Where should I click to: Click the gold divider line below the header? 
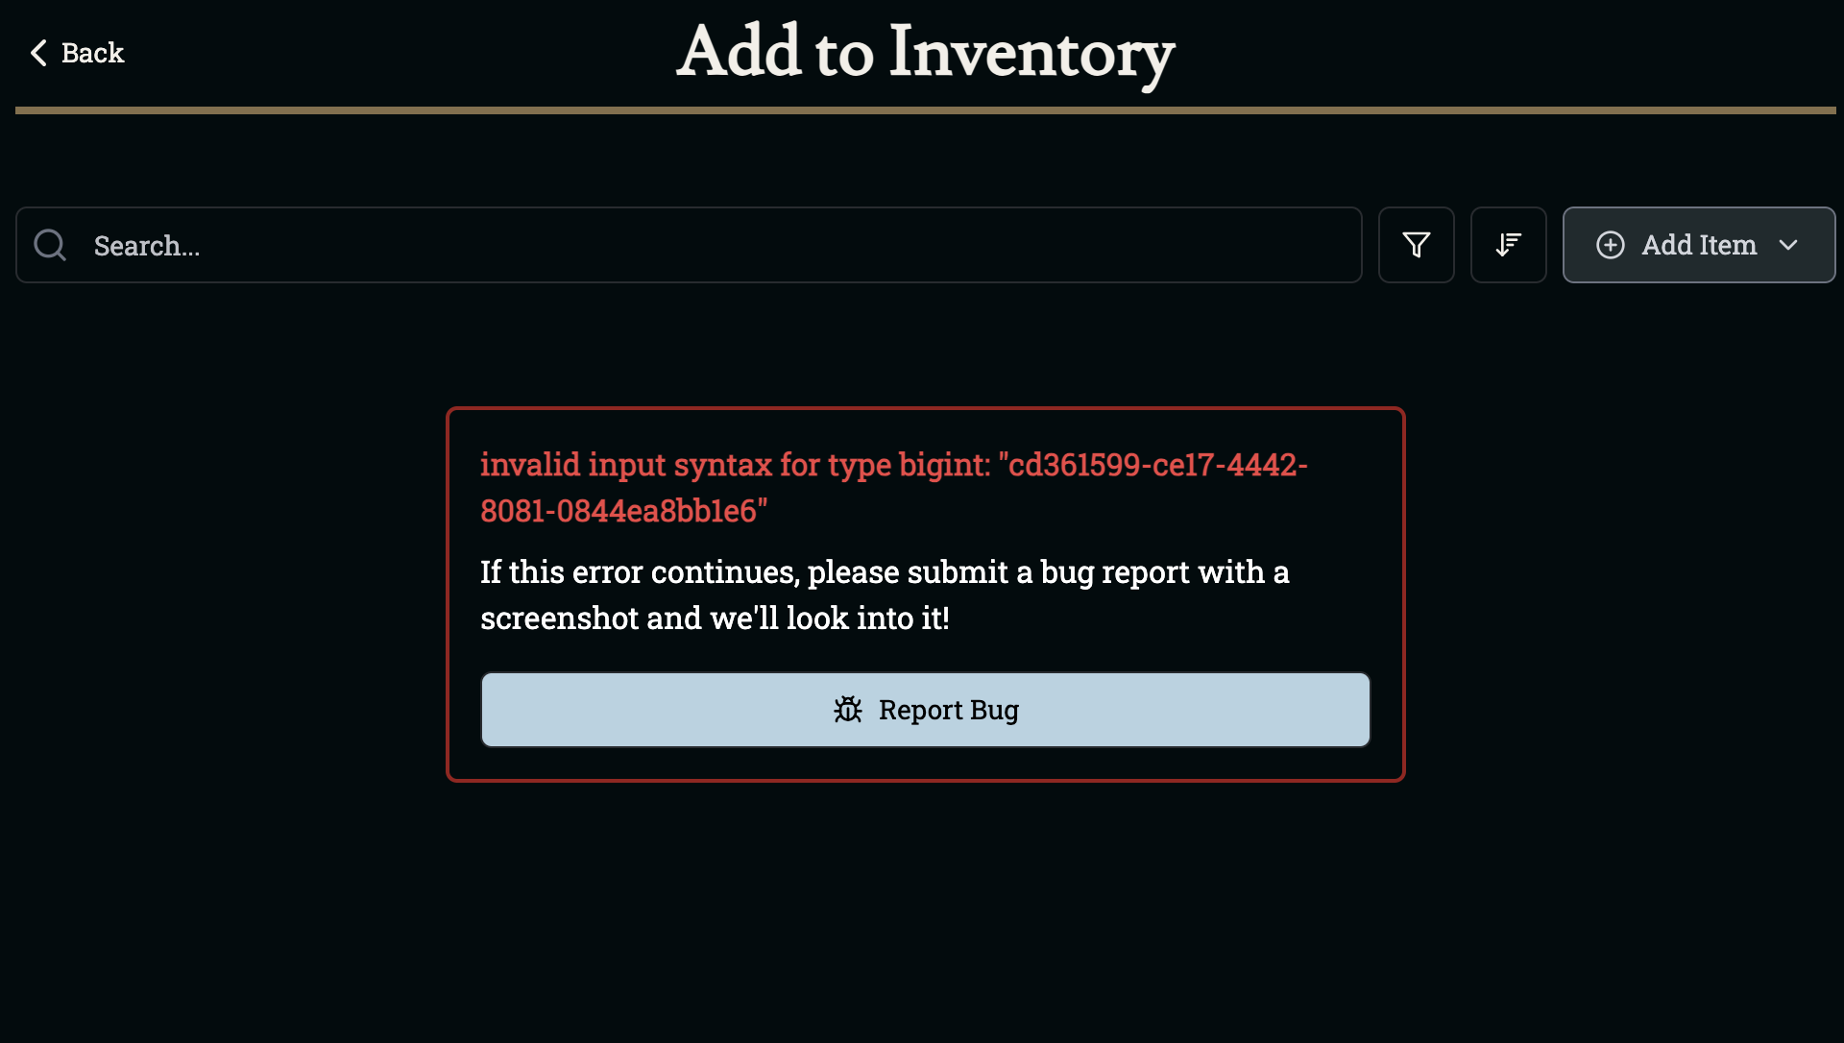tap(925, 110)
